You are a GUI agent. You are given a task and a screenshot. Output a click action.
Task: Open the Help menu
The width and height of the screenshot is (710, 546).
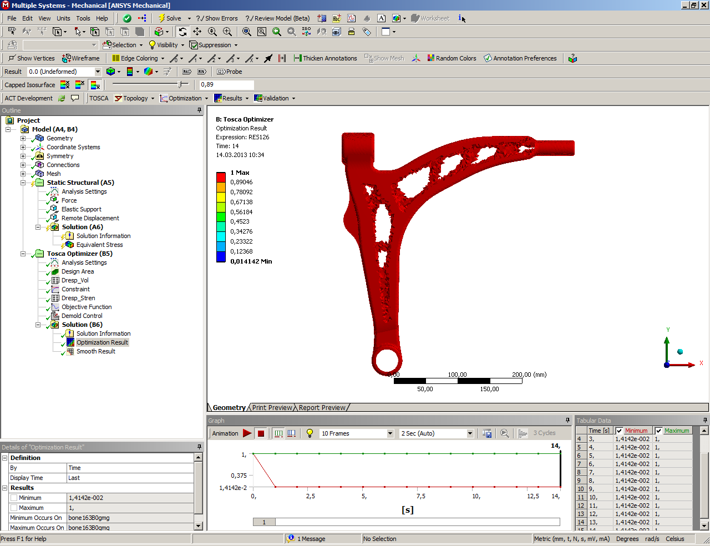pos(102,18)
